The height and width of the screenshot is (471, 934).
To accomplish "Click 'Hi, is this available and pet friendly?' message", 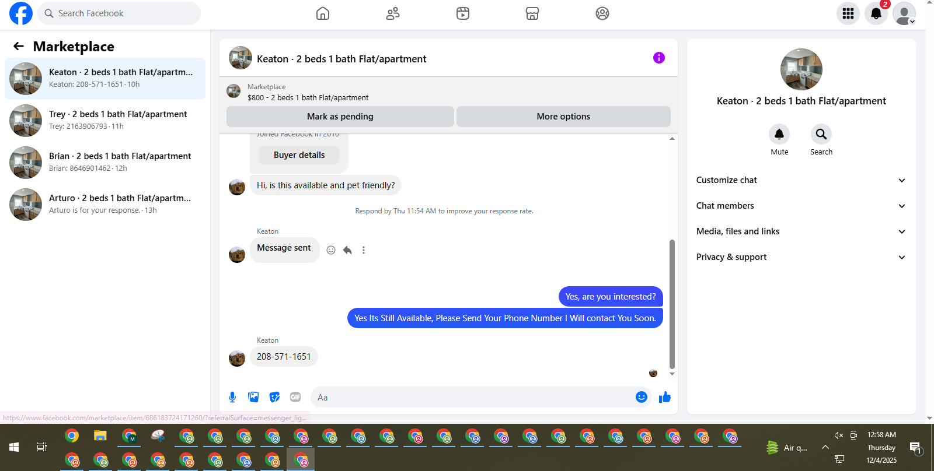I will [x=326, y=185].
